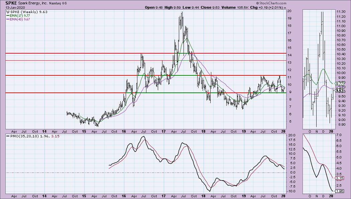Click the black PMO legend line swatch
This screenshot has height=199, width=351.
click(x=8, y=136)
